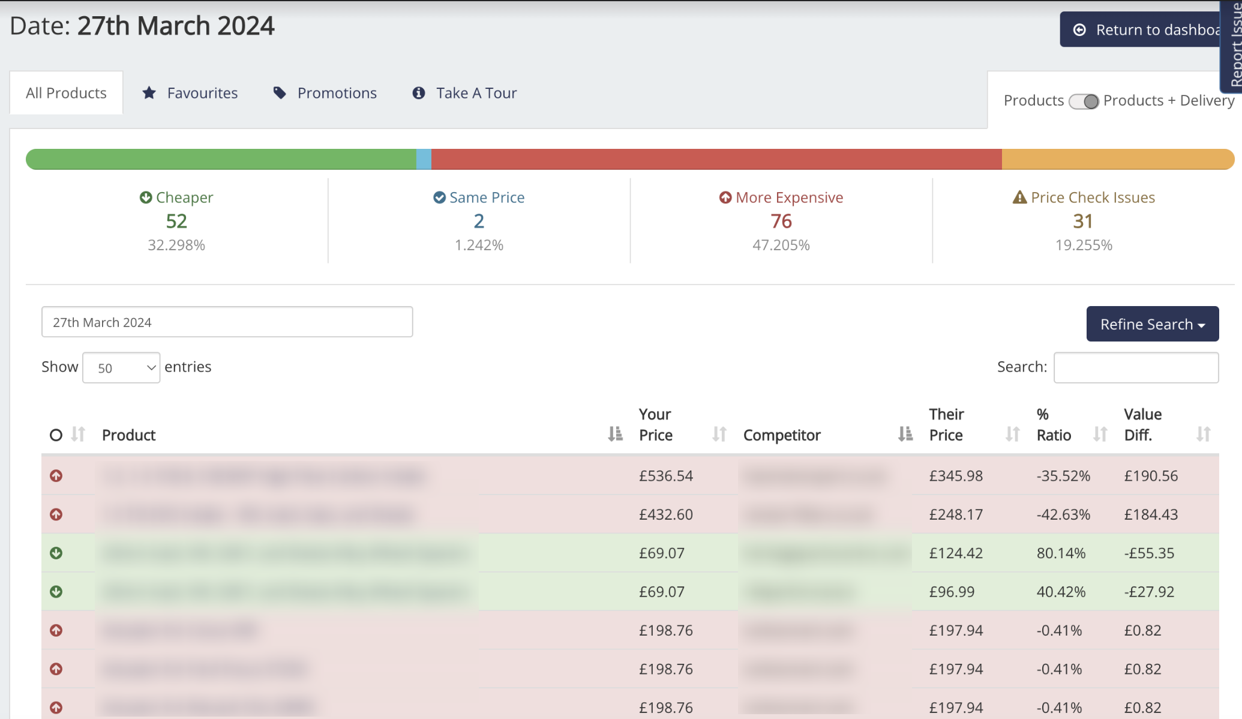The width and height of the screenshot is (1242, 719).
Task: Open the Promotions tab
Action: [x=325, y=93]
